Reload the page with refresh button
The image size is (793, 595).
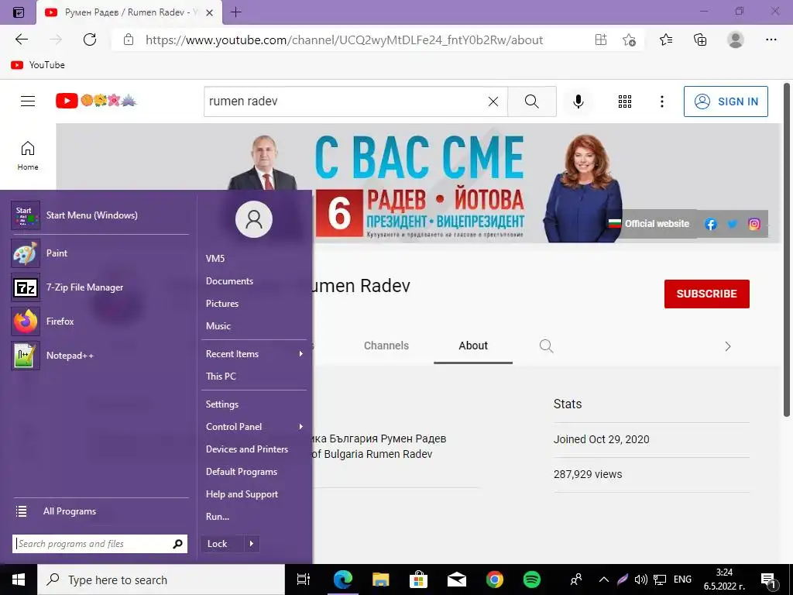(90, 40)
